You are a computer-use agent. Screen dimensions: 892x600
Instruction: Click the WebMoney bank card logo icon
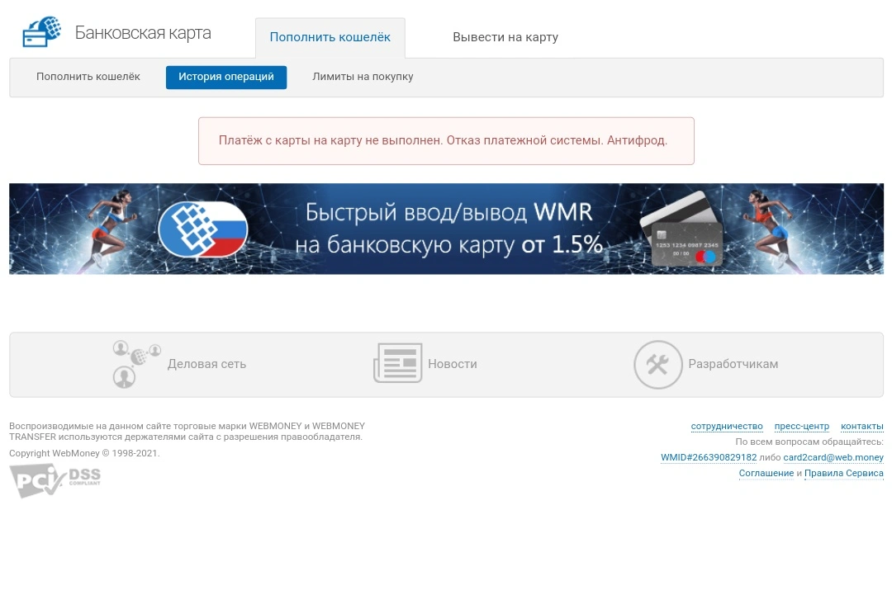pyautogui.click(x=41, y=32)
